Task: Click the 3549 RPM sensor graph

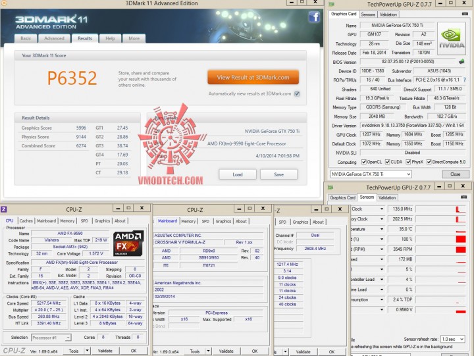Action: (x=440, y=249)
